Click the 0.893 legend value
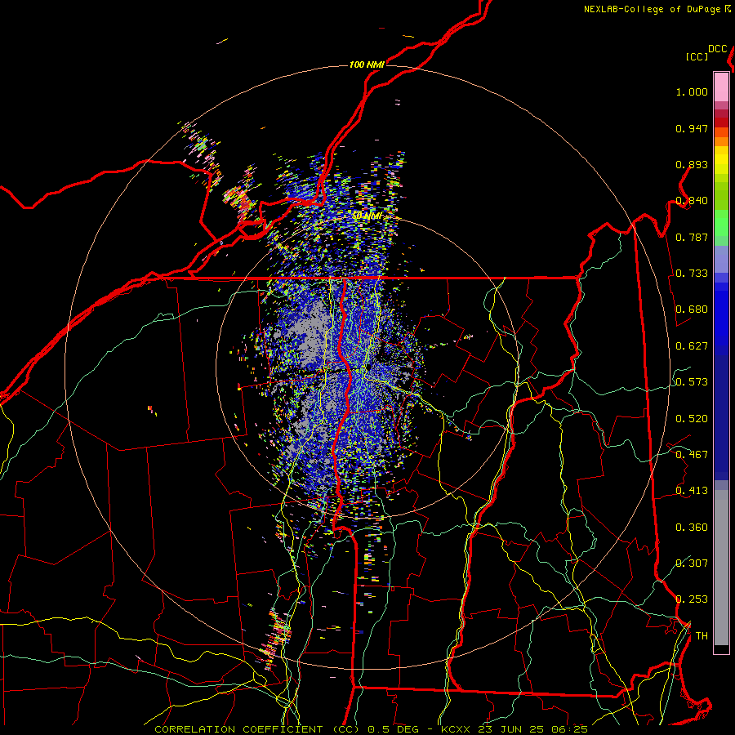The image size is (735, 735). tap(692, 164)
